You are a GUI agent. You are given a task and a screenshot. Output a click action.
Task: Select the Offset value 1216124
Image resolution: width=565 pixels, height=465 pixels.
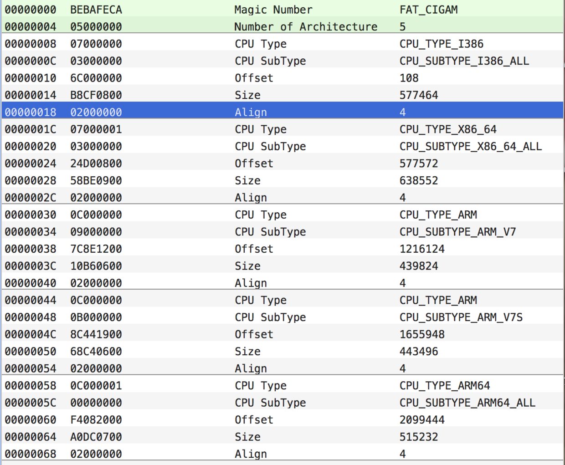422,249
